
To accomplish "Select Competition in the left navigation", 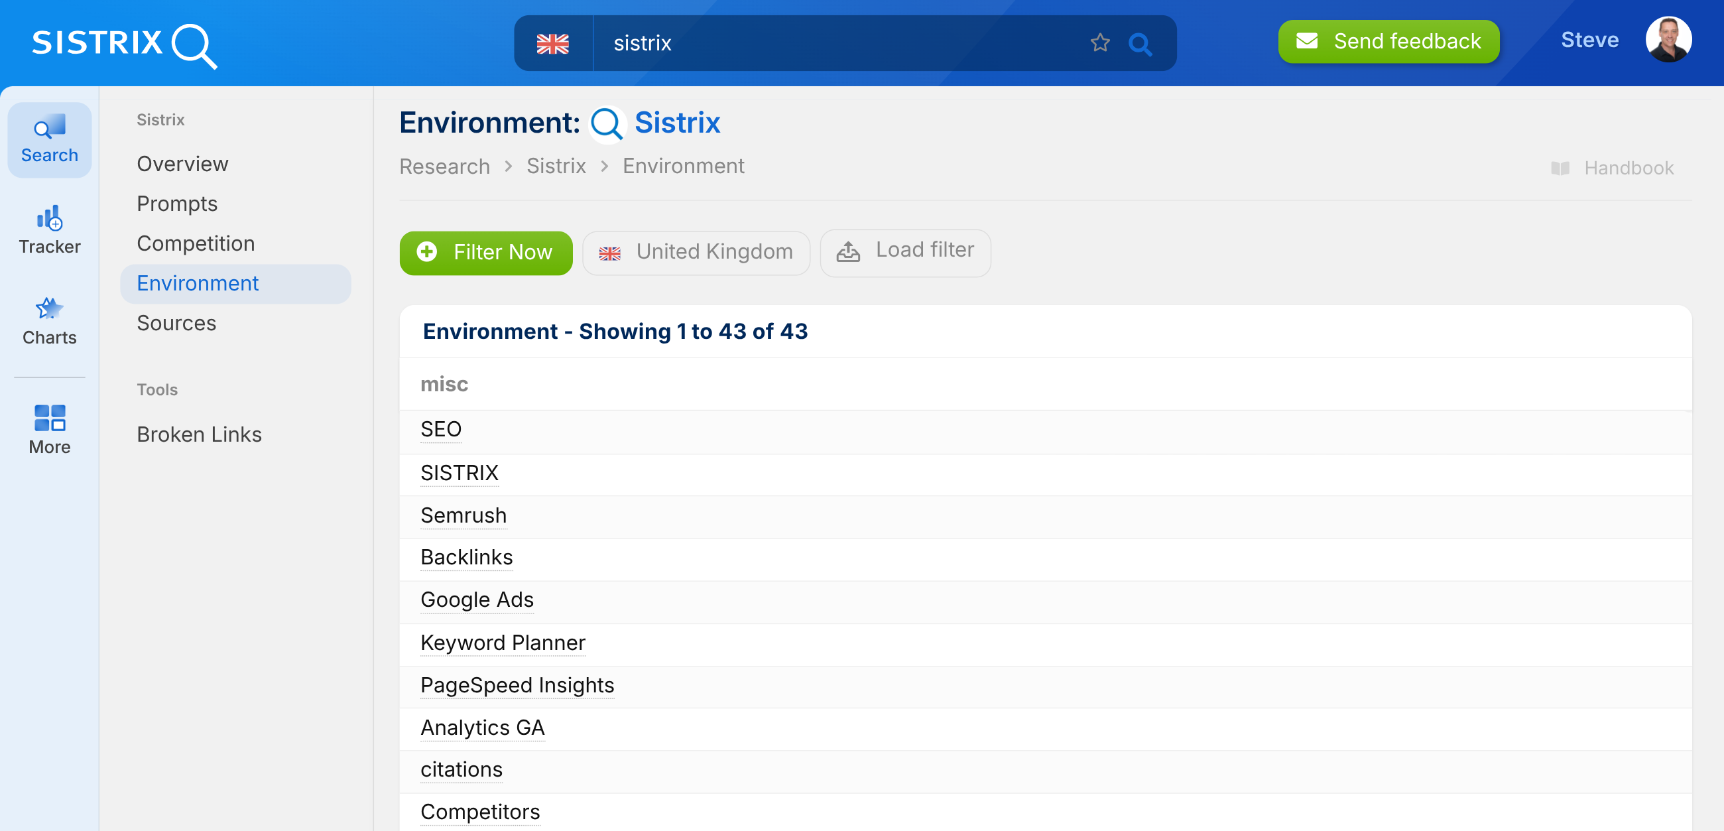I will click(x=196, y=244).
